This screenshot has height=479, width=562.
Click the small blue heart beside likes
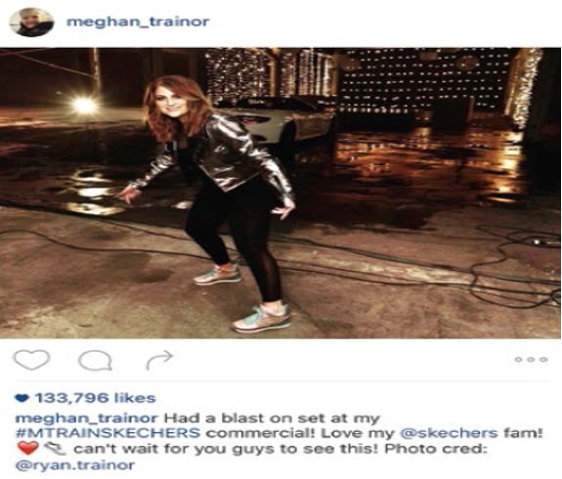22,398
